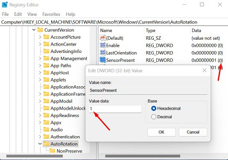Click the Enable DWORD value icon
Image resolution: width=228 pixels, height=160 pixels.
point(102,45)
